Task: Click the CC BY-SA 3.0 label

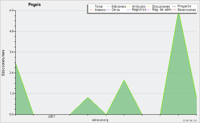Action: click(190, 121)
